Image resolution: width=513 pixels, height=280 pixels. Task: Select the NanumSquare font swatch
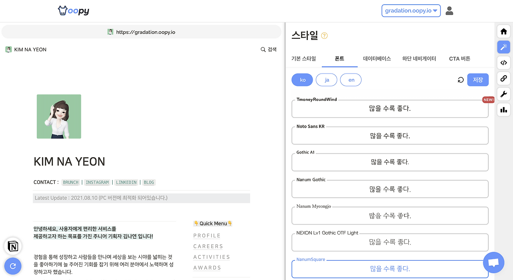pos(390,268)
